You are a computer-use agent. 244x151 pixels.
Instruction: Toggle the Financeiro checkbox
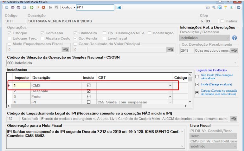coord(75,33)
